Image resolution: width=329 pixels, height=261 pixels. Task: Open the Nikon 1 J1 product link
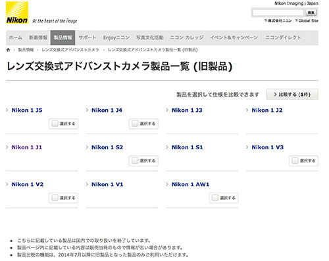click(x=27, y=147)
